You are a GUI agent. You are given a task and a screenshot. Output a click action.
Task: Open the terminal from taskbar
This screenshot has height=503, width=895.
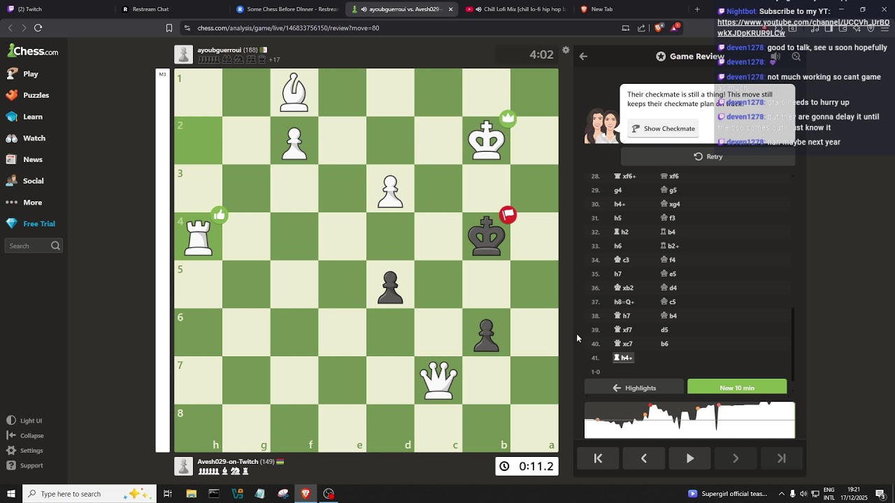(x=214, y=494)
